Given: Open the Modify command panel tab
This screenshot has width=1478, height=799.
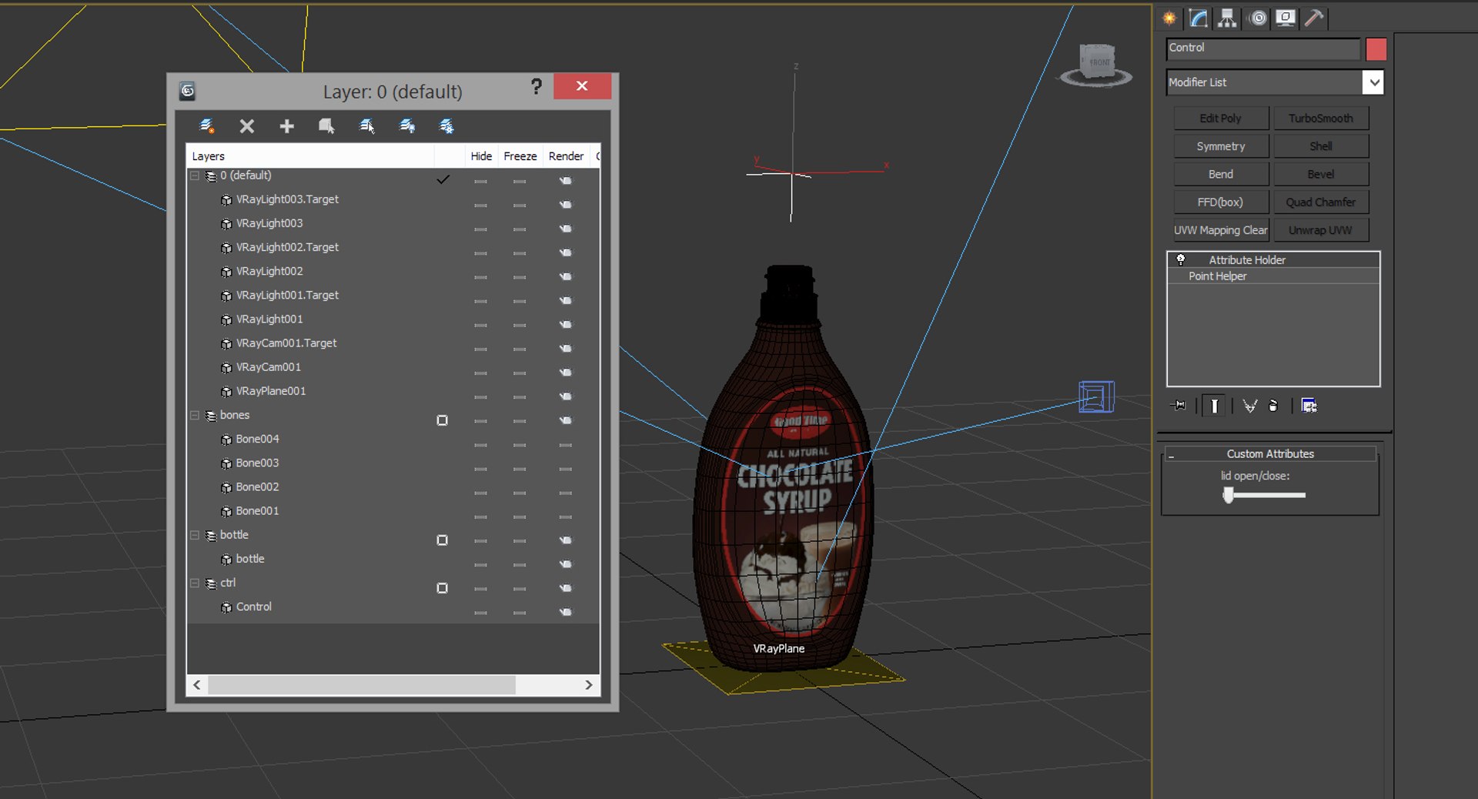Looking at the screenshot, I should 1199,18.
